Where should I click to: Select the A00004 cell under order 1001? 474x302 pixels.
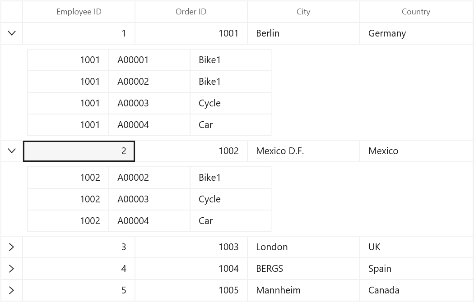tap(149, 125)
